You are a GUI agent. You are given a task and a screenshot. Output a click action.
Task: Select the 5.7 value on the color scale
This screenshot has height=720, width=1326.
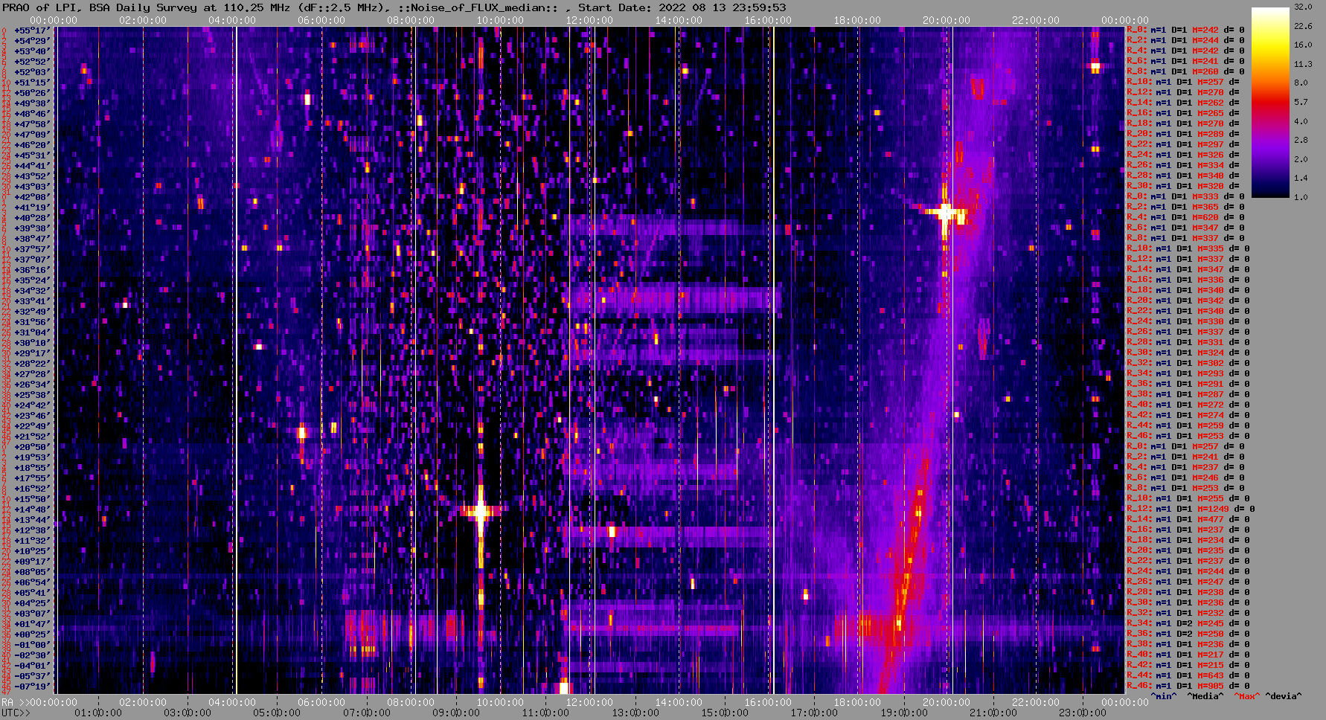point(1301,102)
